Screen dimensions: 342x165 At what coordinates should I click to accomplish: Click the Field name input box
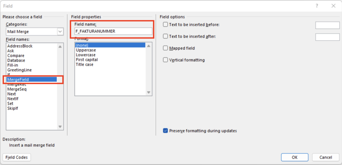[113, 31]
